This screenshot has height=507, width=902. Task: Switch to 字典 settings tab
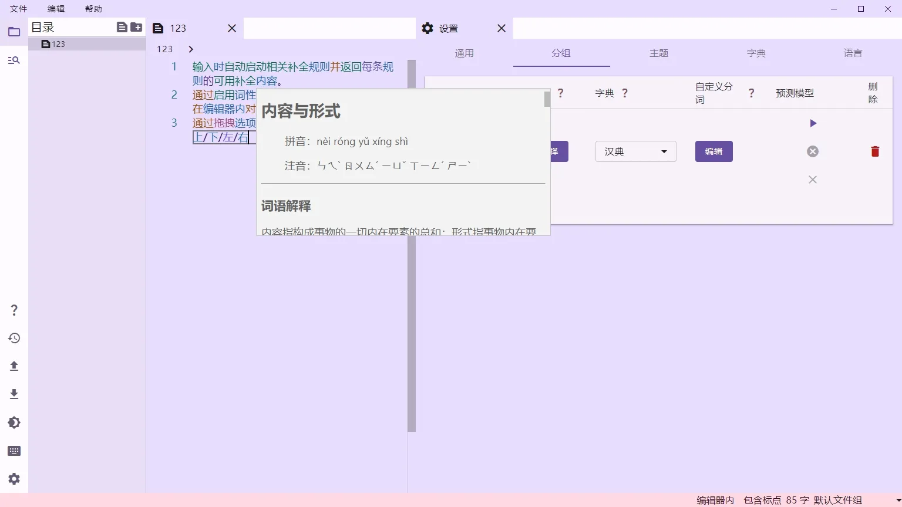pyautogui.click(x=756, y=53)
